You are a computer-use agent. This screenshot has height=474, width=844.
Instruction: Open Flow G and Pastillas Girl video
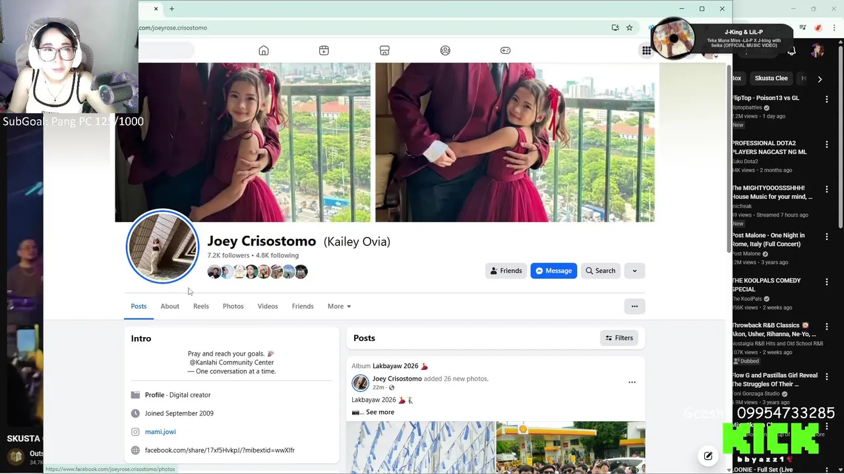[x=774, y=380]
